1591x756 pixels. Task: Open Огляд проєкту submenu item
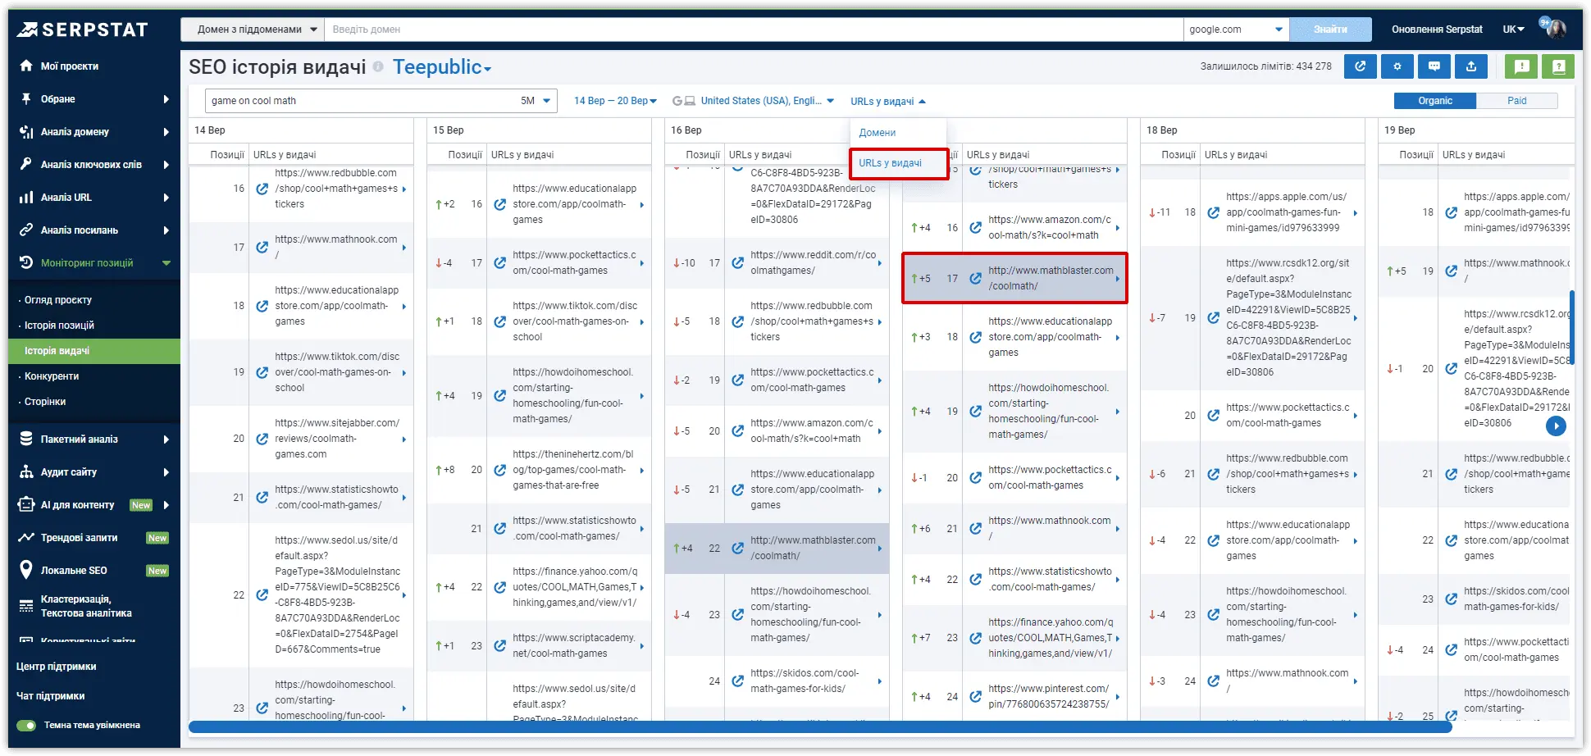pos(57,300)
